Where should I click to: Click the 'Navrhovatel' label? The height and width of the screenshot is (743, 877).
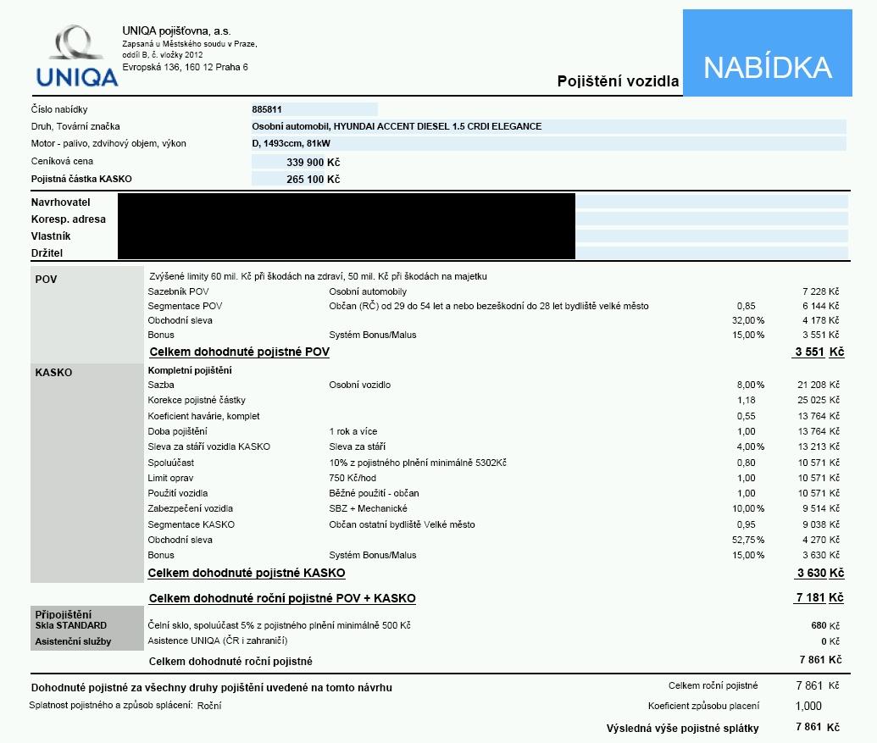[x=60, y=202]
